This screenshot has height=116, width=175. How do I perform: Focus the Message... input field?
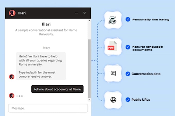pos(48,108)
